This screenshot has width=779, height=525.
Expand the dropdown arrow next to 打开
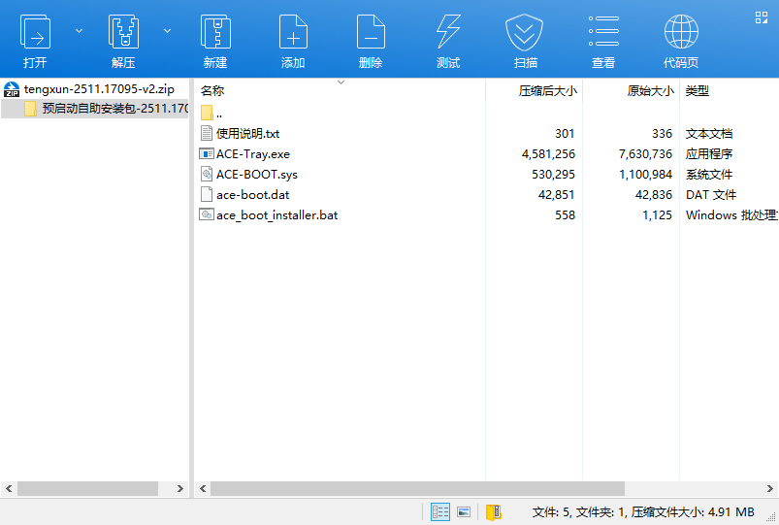79,31
